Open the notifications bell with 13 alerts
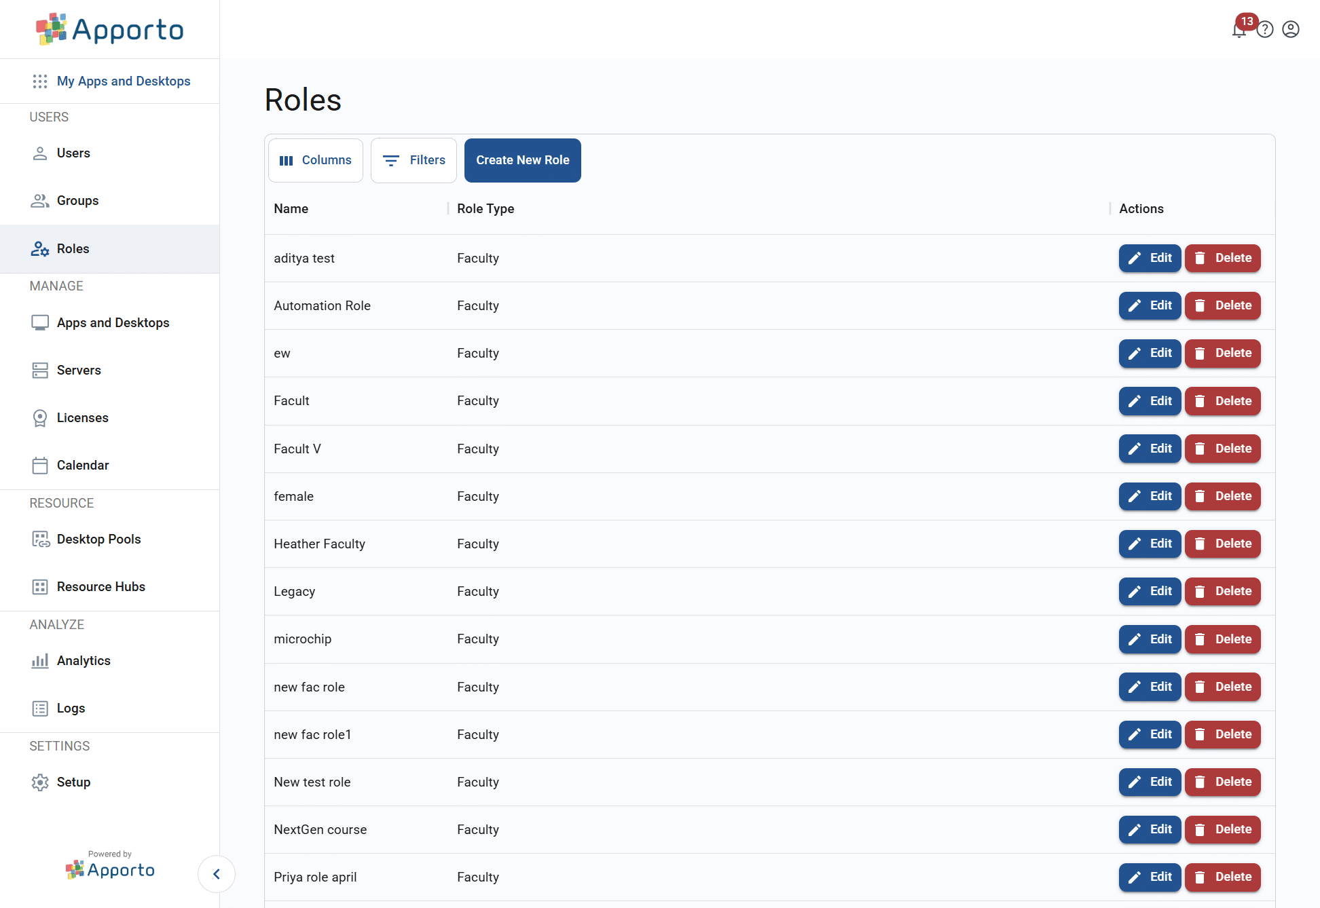Image resolution: width=1320 pixels, height=908 pixels. (x=1239, y=29)
